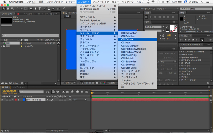The width and height of the screenshot is (213, 133).
Task: Select the Rotation tool
Action: [18, 9]
